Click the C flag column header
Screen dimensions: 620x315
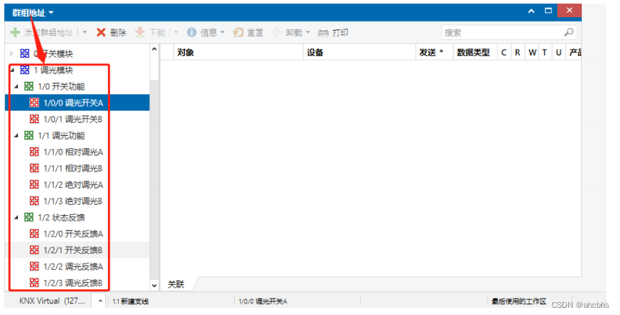pos(504,52)
